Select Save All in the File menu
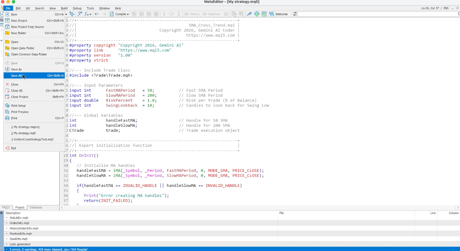 (34, 76)
